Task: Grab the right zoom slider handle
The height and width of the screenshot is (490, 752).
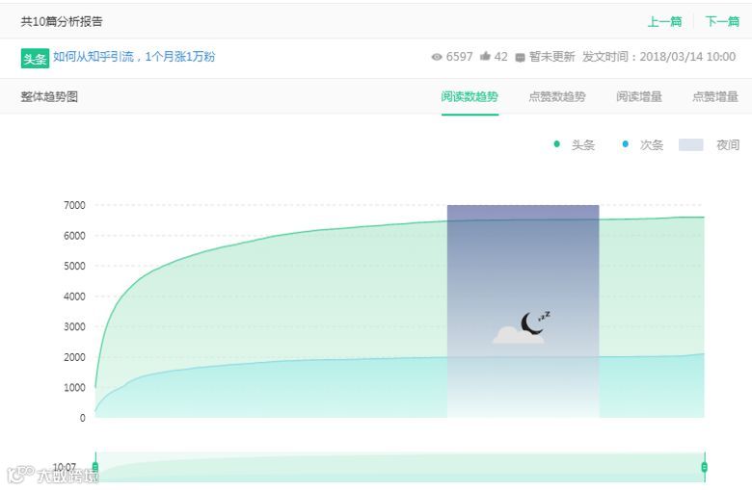Action: tap(704, 467)
